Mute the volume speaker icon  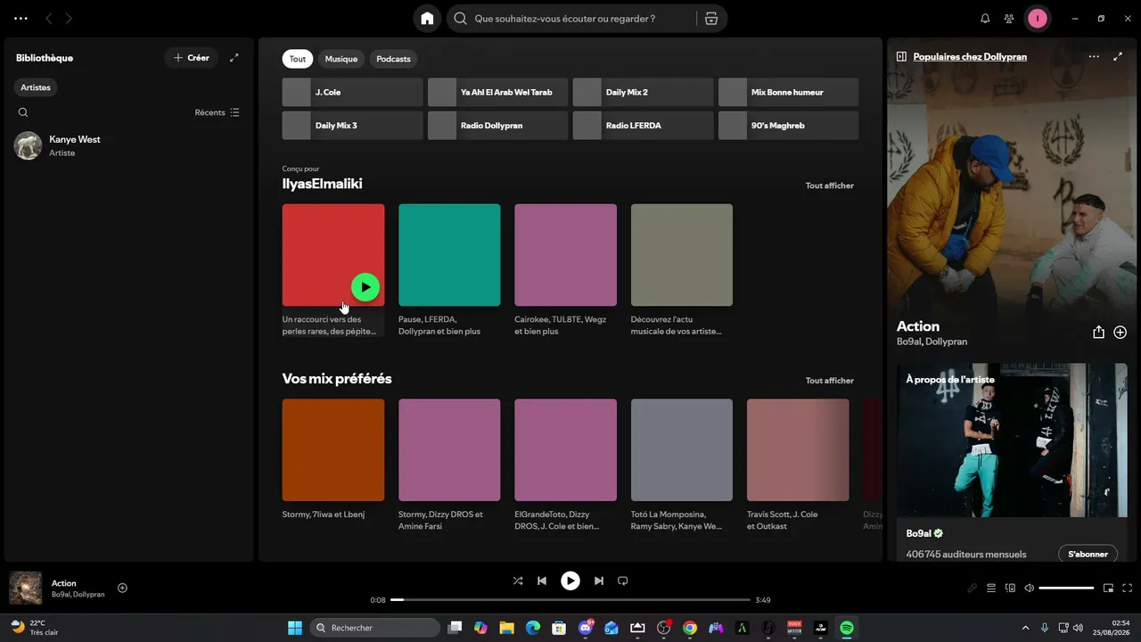[1030, 588]
